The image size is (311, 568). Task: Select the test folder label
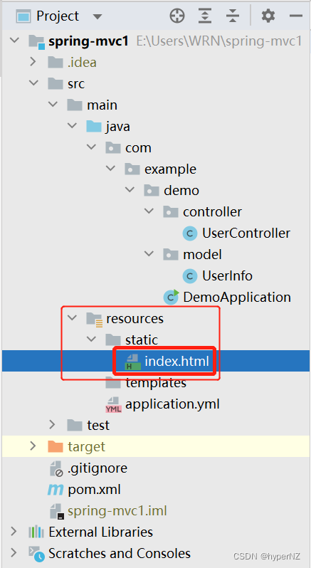[x=98, y=425]
